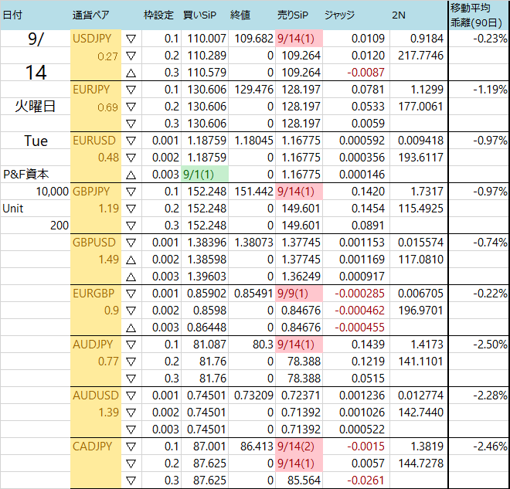
Task: Click the EURUSD currency pair cell
Action: [94, 141]
